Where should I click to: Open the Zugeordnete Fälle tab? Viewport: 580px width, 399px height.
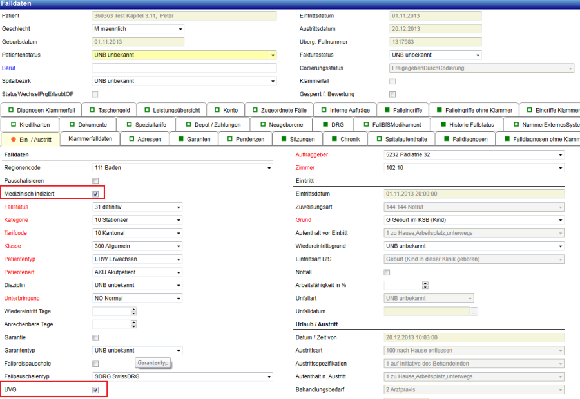click(x=279, y=110)
